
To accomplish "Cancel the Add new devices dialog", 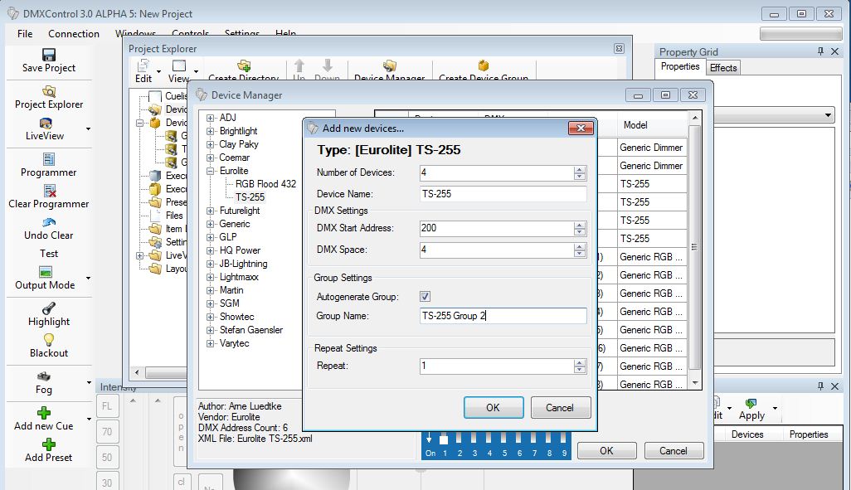I will pos(559,407).
